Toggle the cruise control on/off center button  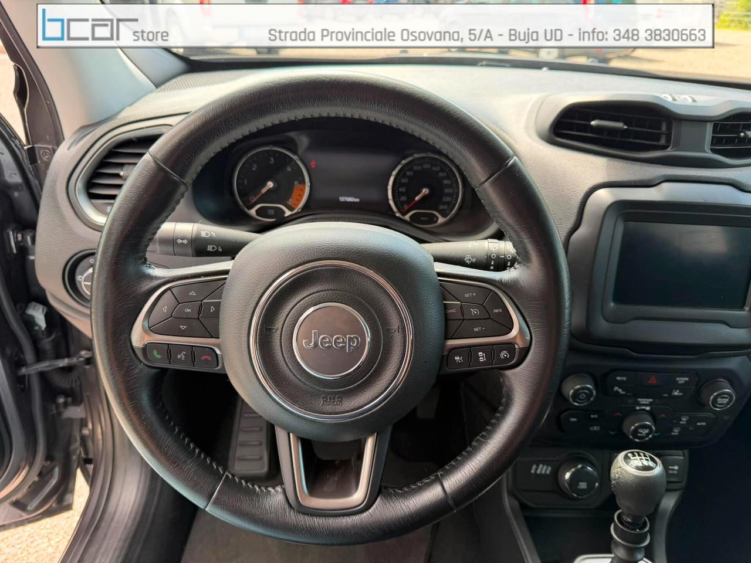[474, 311]
